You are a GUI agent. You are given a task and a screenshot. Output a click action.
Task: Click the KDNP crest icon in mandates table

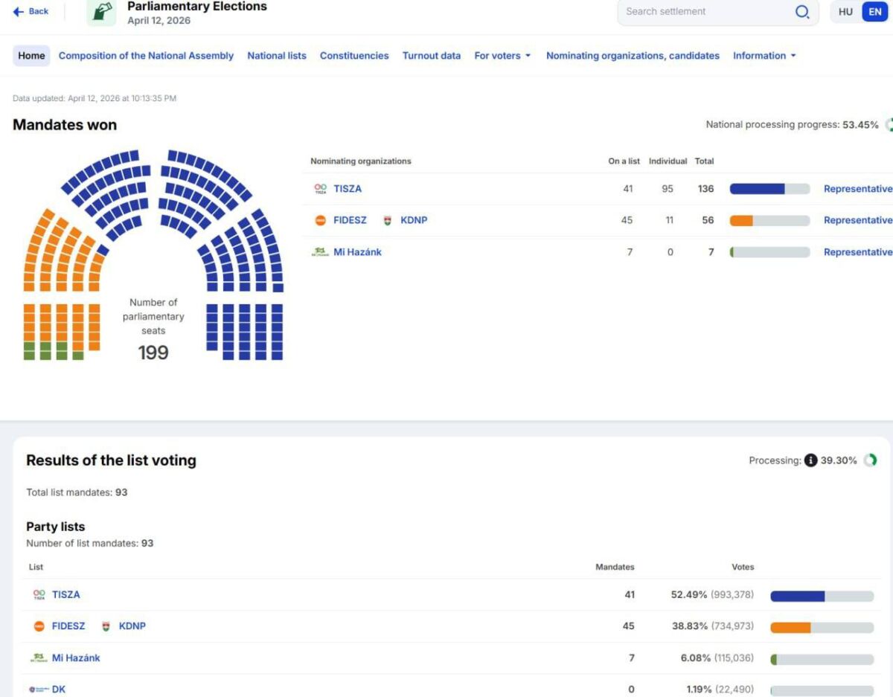(x=387, y=220)
